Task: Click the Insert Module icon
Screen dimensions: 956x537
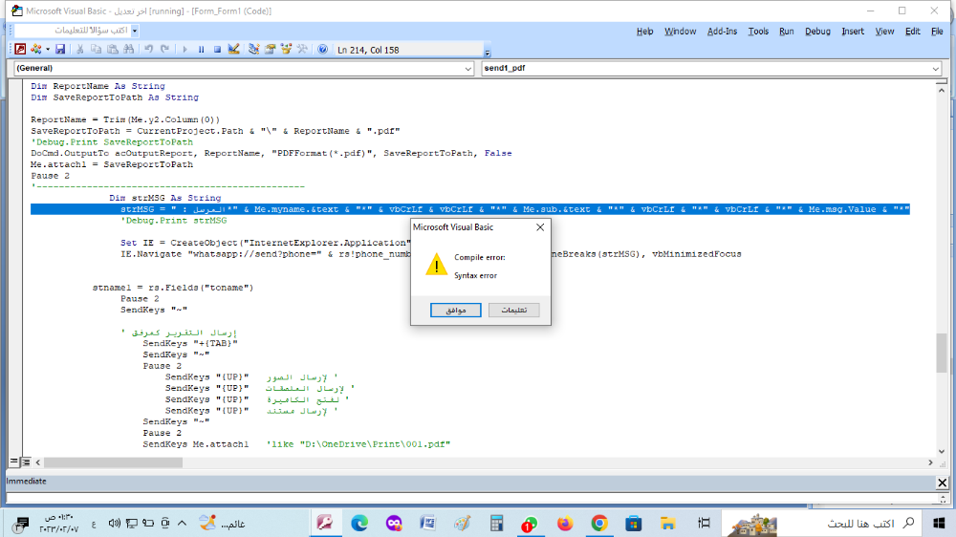Action: [x=36, y=50]
